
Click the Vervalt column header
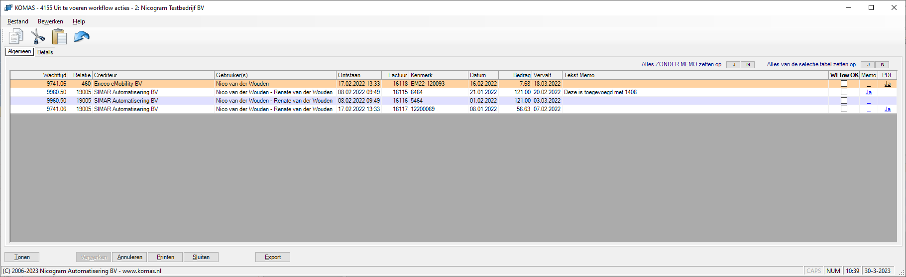[x=547, y=75]
